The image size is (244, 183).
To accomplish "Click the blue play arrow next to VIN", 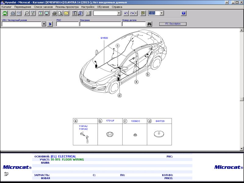I will click(50, 24).
